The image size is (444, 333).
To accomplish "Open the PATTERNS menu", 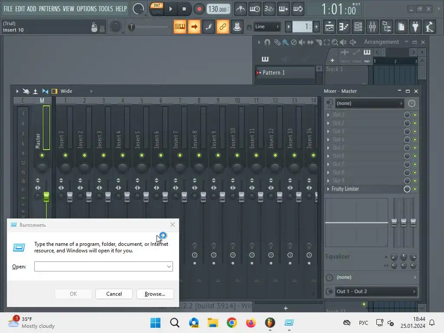I will click(49, 9).
